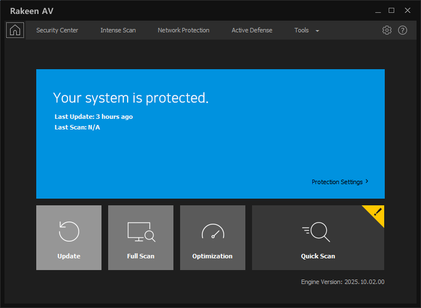
Task: Close the Rakeen AV window
Action: click(x=407, y=11)
